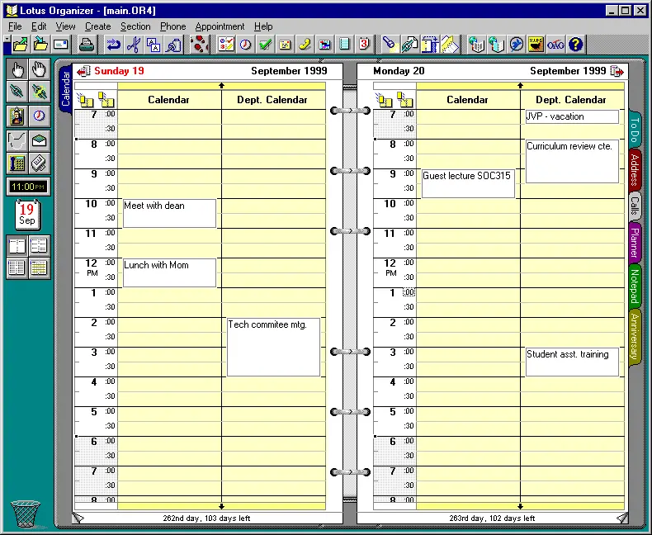Click the yellow address card icon

tap(286, 45)
